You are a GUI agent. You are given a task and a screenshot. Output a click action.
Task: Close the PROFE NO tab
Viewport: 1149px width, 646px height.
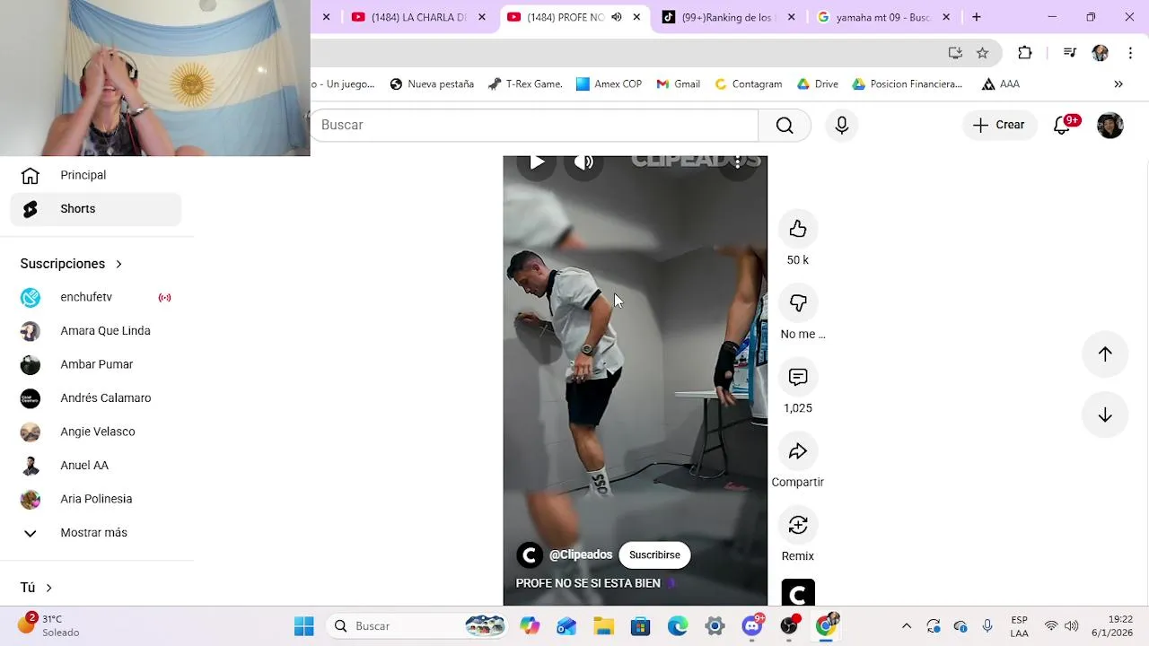pyautogui.click(x=636, y=17)
